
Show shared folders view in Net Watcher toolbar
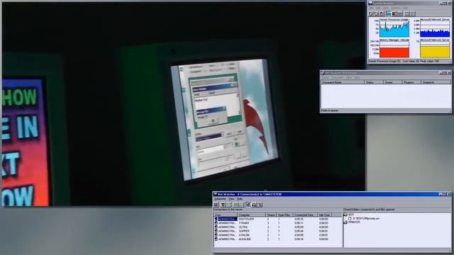click(254, 205)
